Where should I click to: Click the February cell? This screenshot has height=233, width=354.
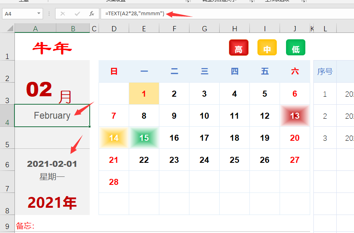52,115
